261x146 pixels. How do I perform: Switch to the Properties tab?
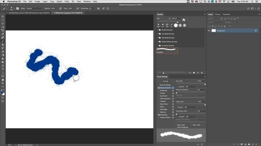coord(226,15)
